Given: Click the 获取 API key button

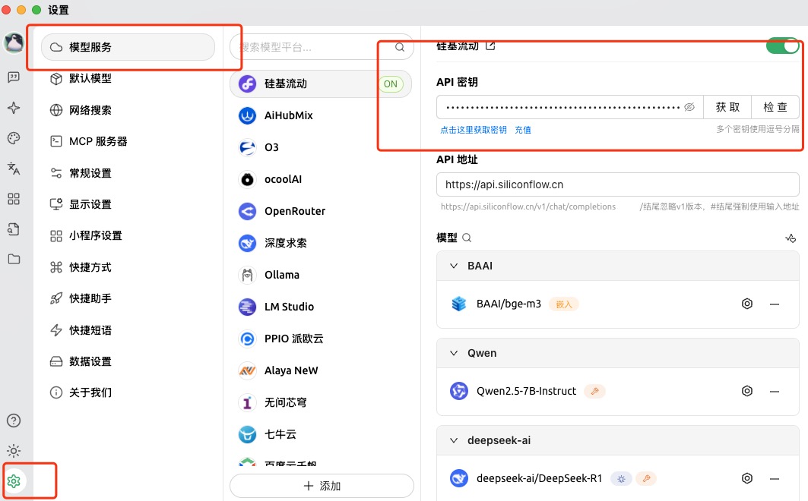Looking at the screenshot, I should [x=727, y=107].
